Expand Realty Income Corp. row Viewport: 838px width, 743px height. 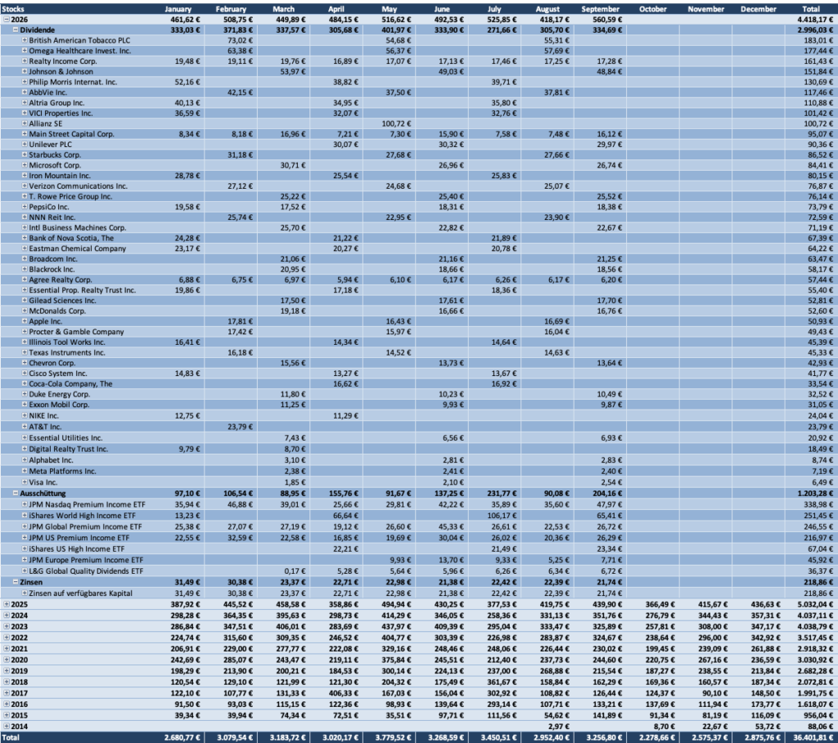[25, 60]
